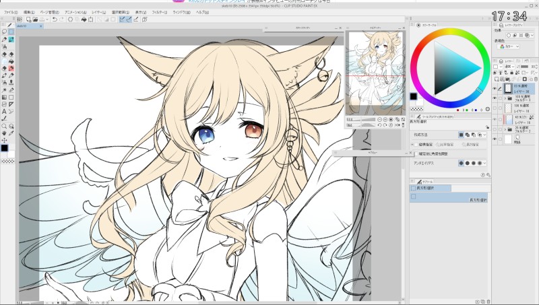Screen dimensions: 539x305
Task: Expand the aspect type plus sign
Action: coord(412,145)
